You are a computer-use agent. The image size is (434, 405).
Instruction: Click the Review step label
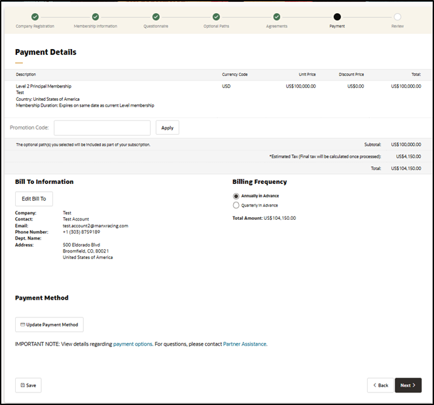point(397,26)
